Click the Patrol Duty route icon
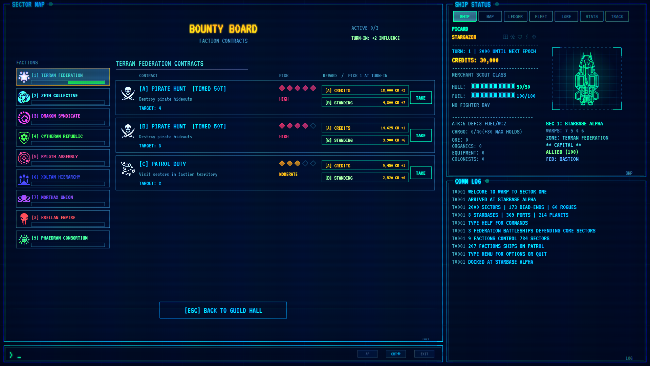 [128, 169]
